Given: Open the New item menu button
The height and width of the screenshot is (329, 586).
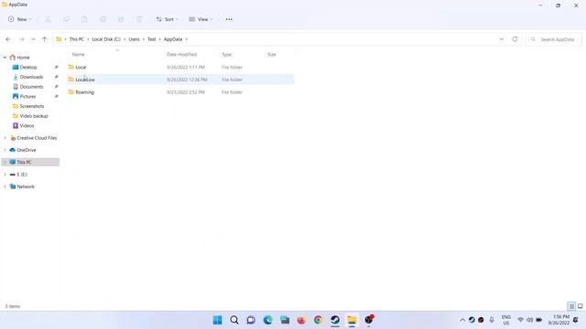Looking at the screenshot, I should click(x=20, y=19).
